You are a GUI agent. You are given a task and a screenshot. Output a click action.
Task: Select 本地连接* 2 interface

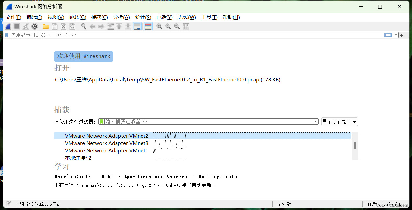(x=202, y=158)
